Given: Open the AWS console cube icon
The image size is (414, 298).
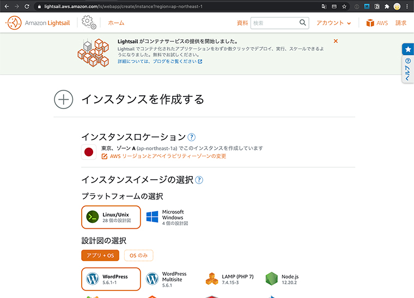Looking at the screenshot, I should tap(370, 23).
